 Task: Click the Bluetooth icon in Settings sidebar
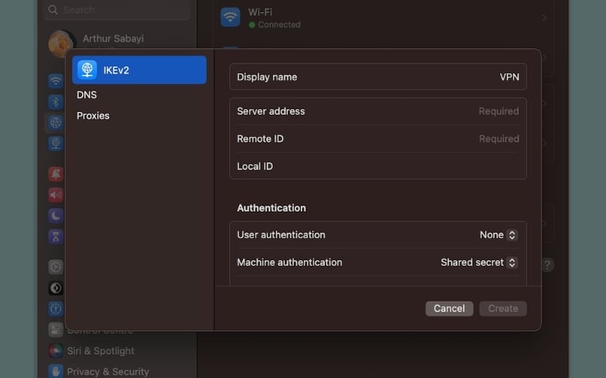point(55,102)
